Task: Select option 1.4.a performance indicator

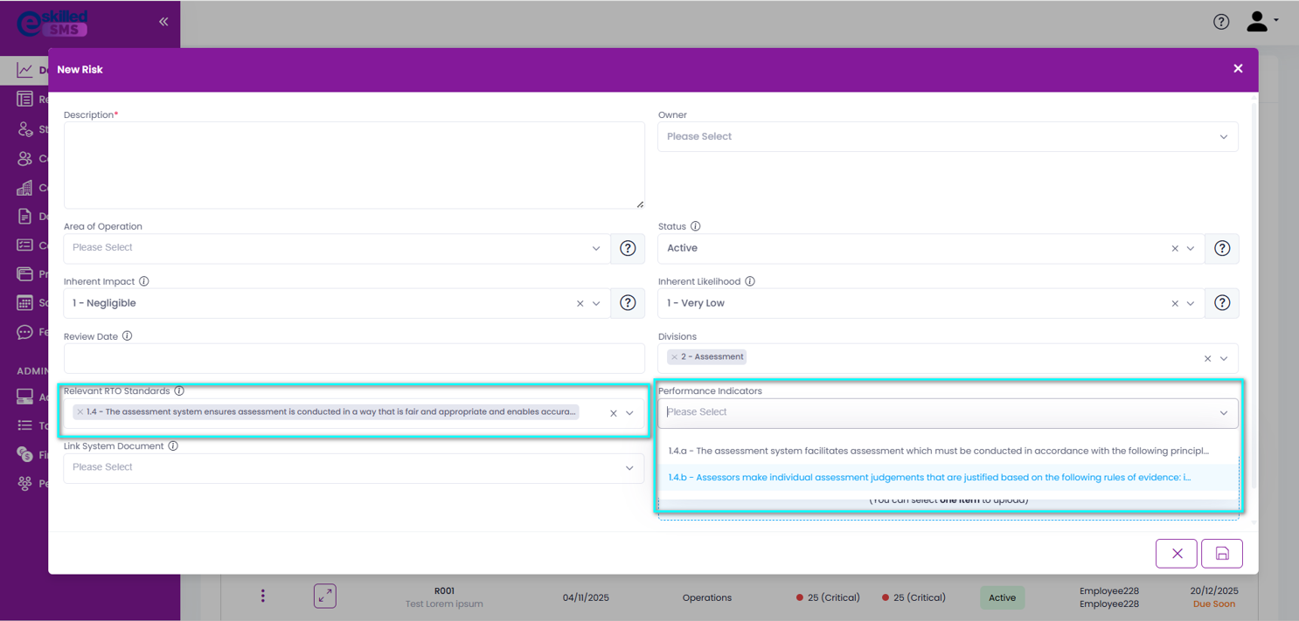Action: [938, 452]
